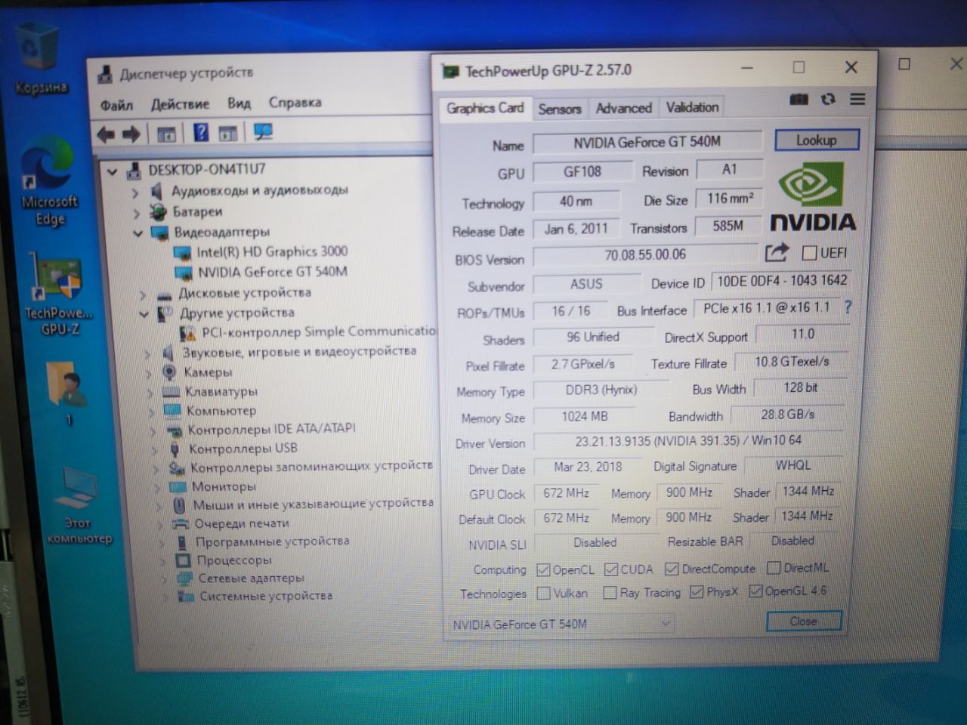Collapse the DESKTOP-ON4T1U7 tree node
The image size is (967, 725).
click(113, 172)
